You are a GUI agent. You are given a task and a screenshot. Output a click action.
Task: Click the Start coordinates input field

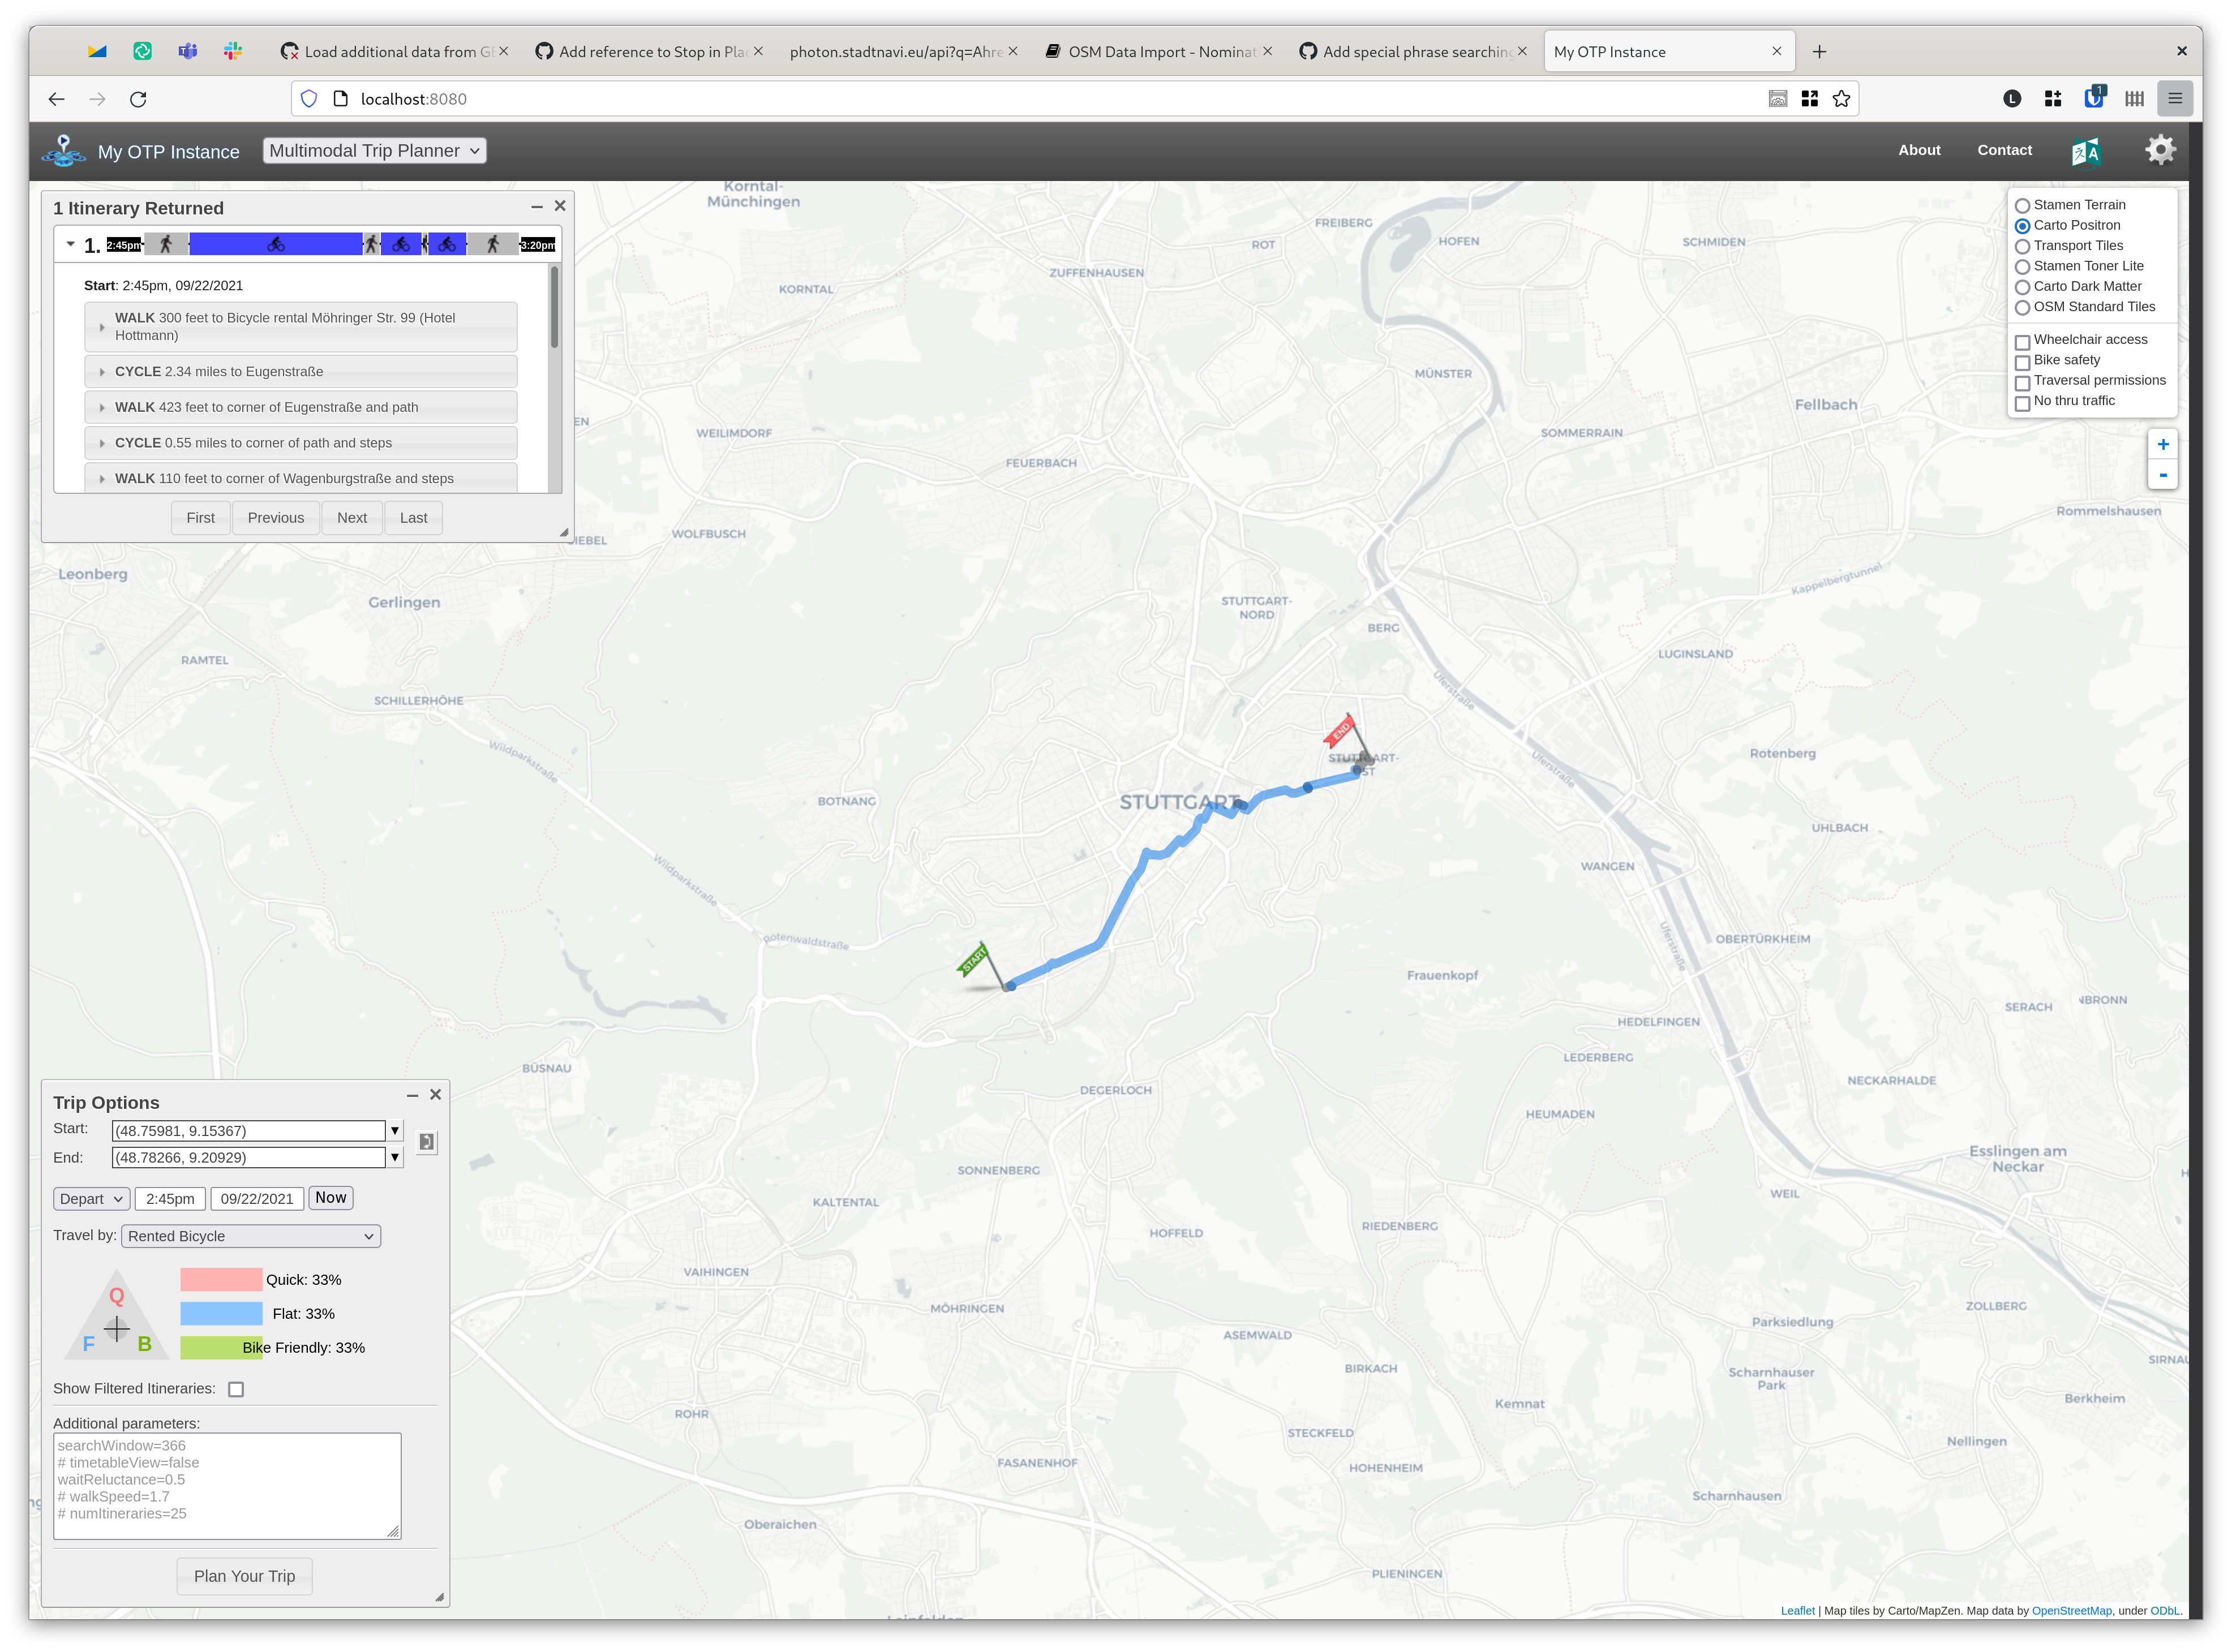pos(249,1131)
